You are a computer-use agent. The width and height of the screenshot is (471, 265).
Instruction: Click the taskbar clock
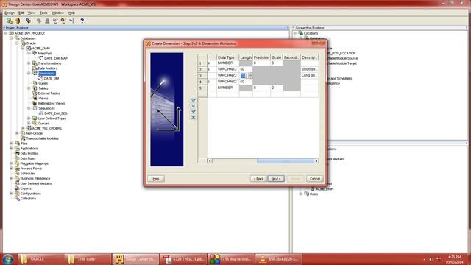click(454, 259)
